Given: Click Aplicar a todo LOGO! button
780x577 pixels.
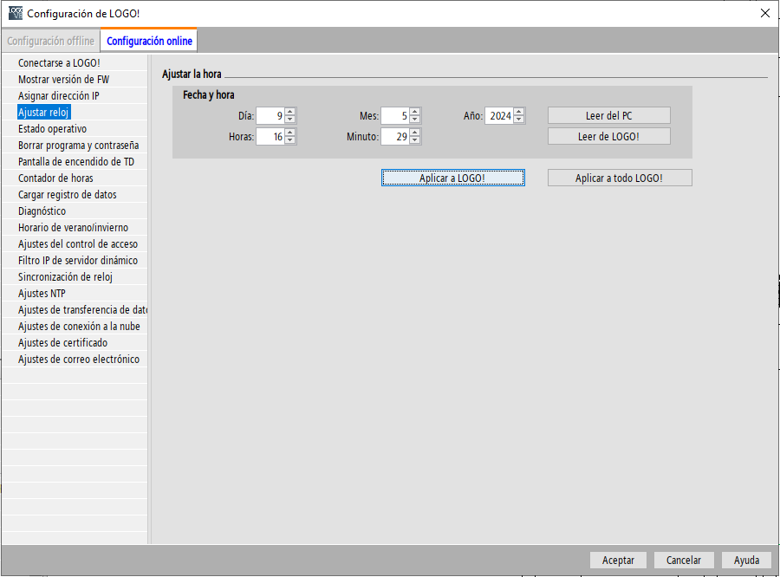Looking at the screenshot, I should 619,178.
